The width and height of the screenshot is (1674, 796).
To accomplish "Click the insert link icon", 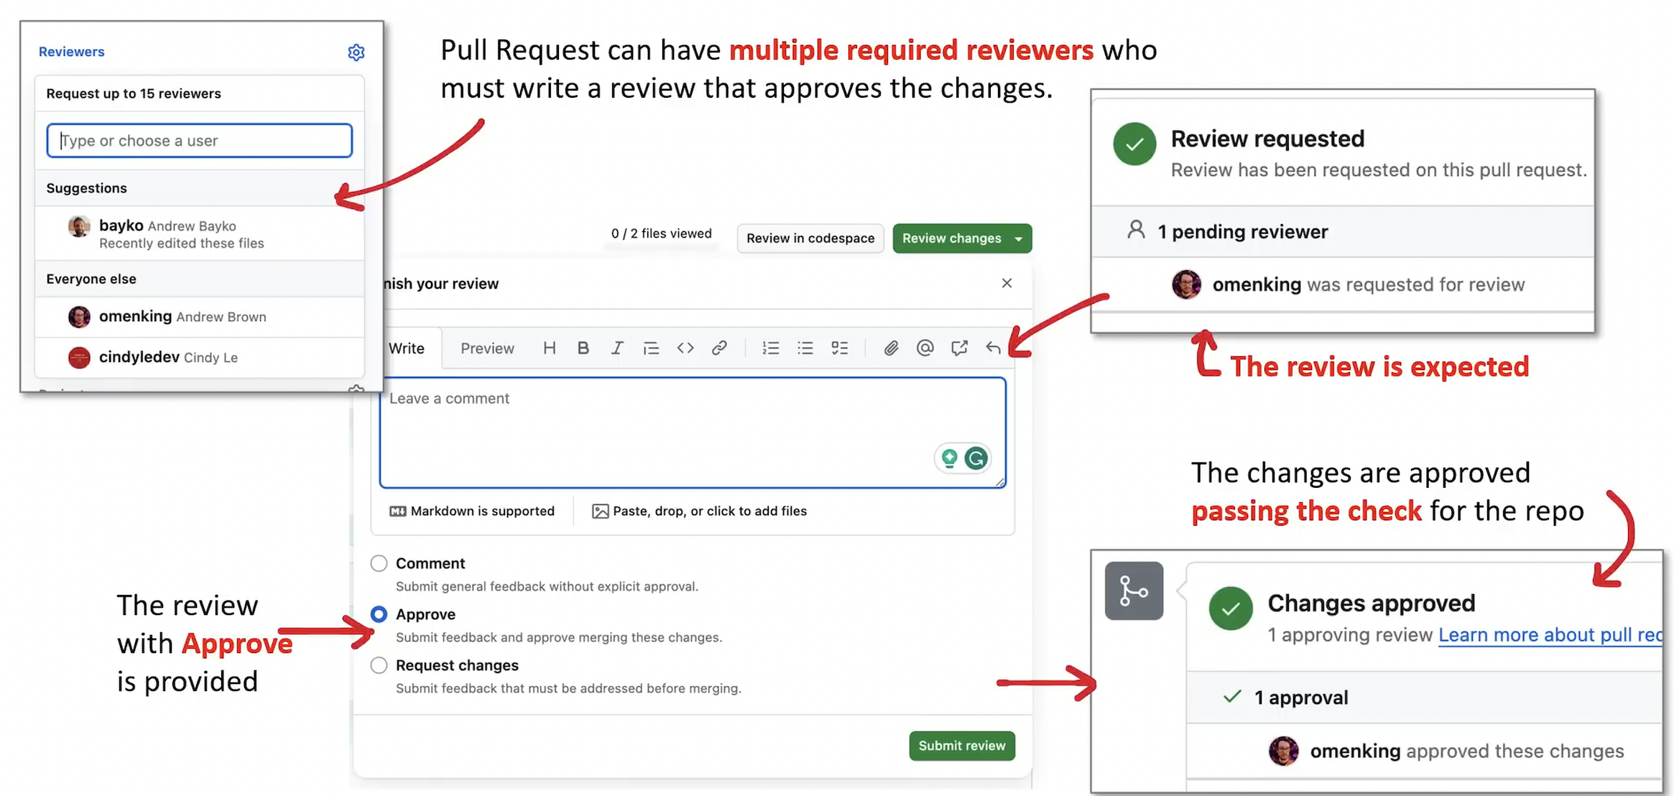I will (718, 348).
